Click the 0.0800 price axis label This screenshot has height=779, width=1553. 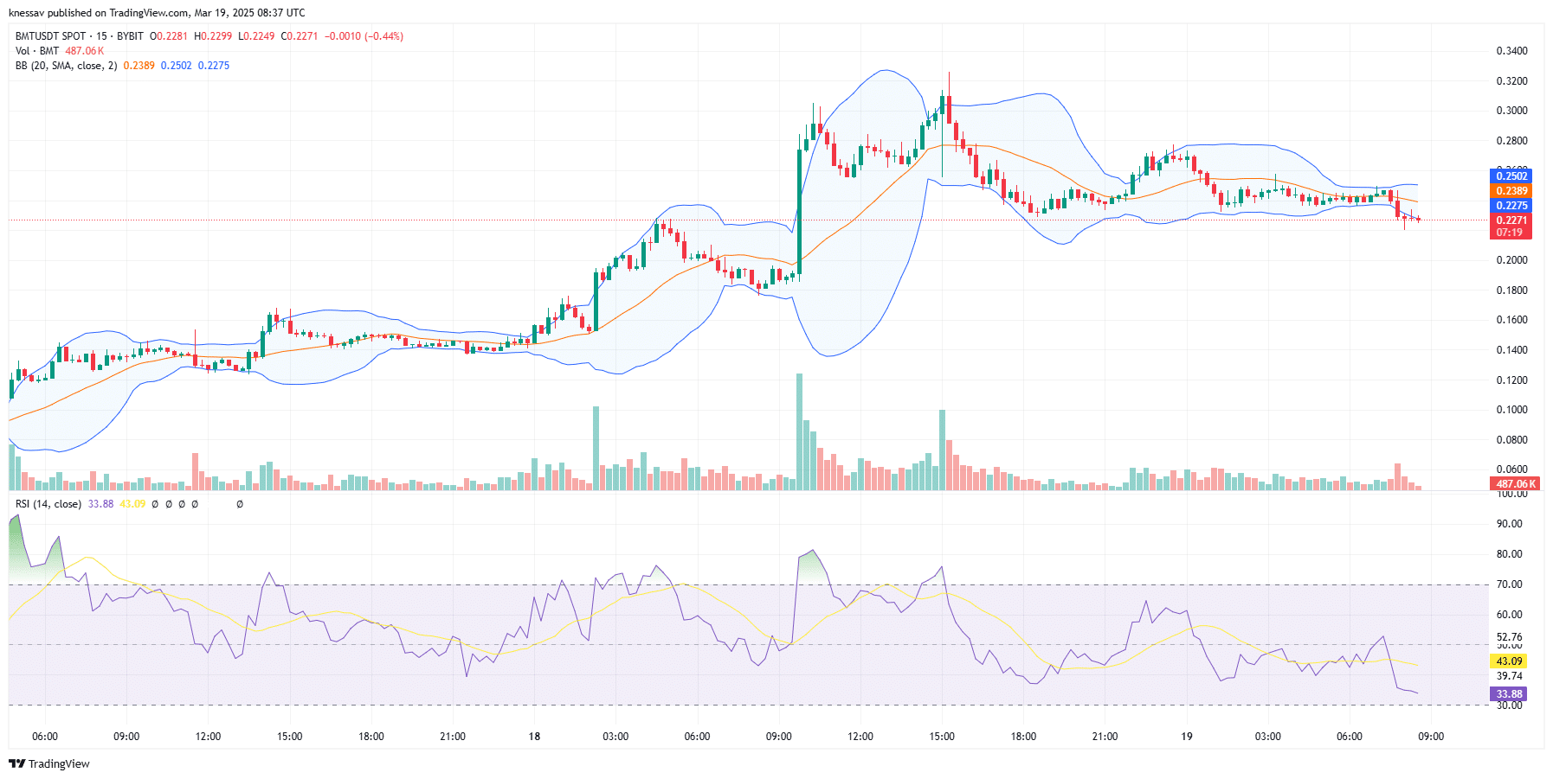click(1511, 440)
